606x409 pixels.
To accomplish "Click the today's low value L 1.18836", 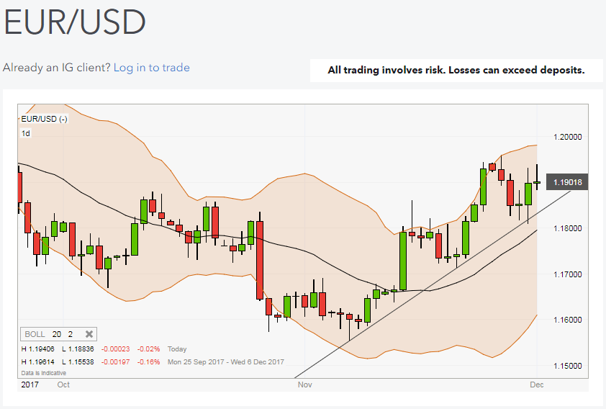I will tap(78, 349).
